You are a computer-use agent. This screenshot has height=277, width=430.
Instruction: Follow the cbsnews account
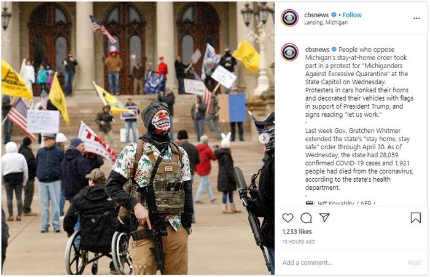point(352,15)
